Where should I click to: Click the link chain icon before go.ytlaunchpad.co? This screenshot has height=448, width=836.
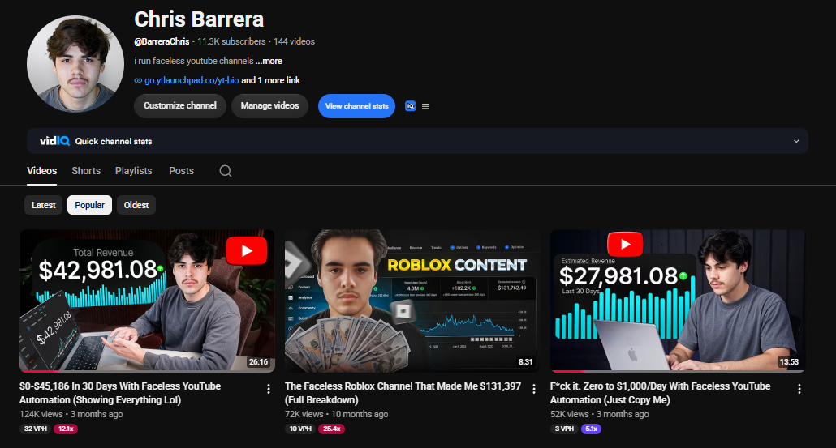pyautogui.click(x=138, y=80)
